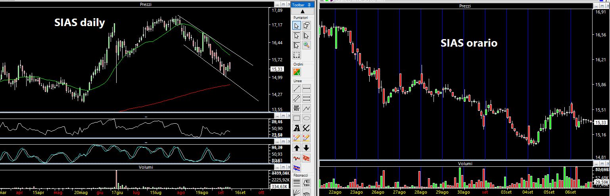
Task: Click the 50,93 stochastic value label
Action: coord(277,154)
